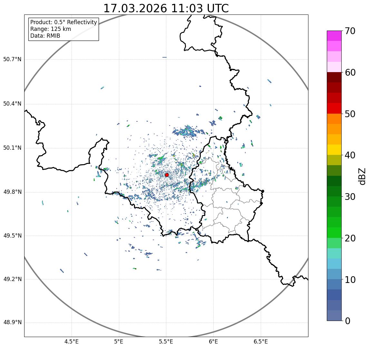The height and width of the screenshot is (348, 370).
Task: Click the 5.5°E longitude label
Action: 166,342
